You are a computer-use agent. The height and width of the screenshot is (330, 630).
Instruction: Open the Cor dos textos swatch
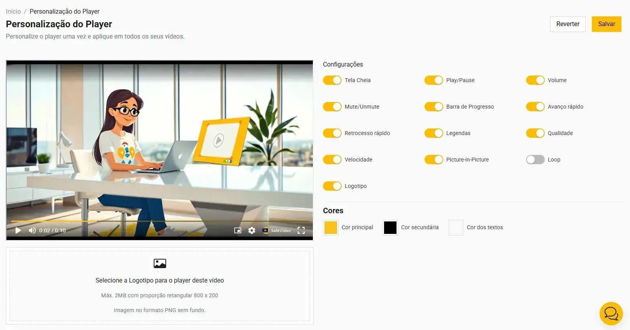pos(456,227)
